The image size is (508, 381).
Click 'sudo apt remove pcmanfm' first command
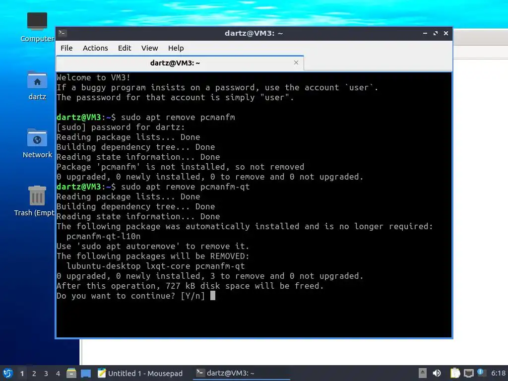(178, 117)
